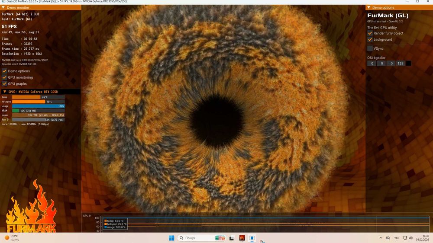The width and height of the screenshot is (433, 243).
Task: Open the Task View taskbar icon
Action: point(231,238)
